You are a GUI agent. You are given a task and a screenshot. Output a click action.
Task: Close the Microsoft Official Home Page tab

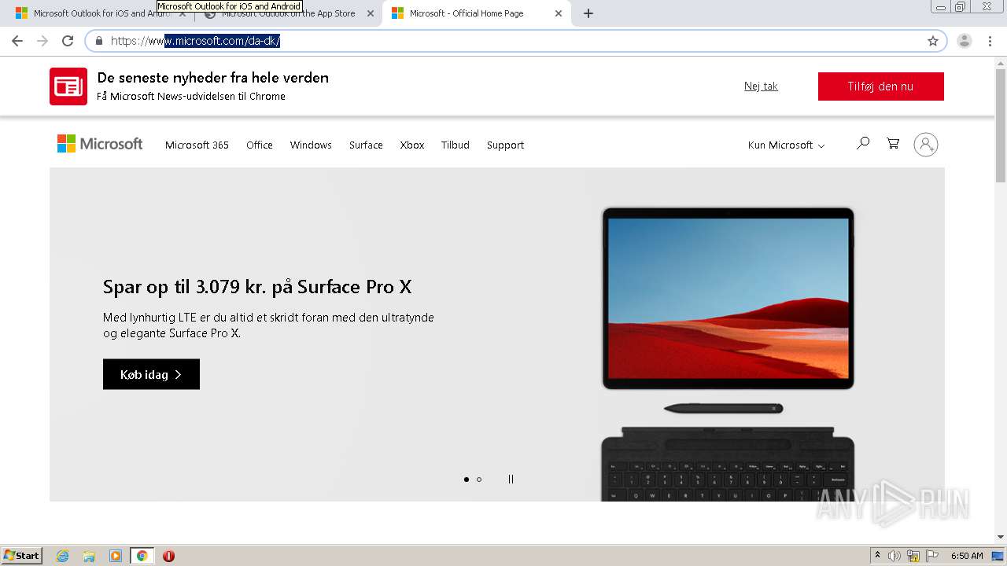tap(559, 13)
